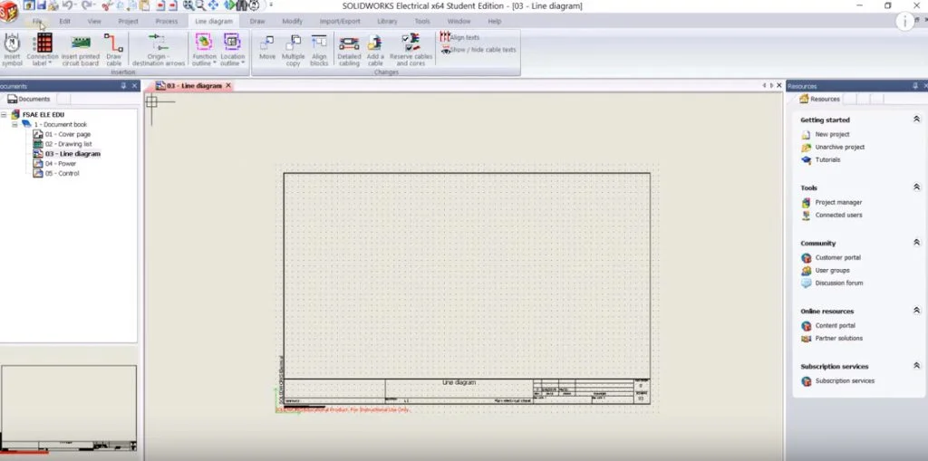This screenshot has height=461, width=928.
Task: Select 05 - Control in tree
Action: 56,173
